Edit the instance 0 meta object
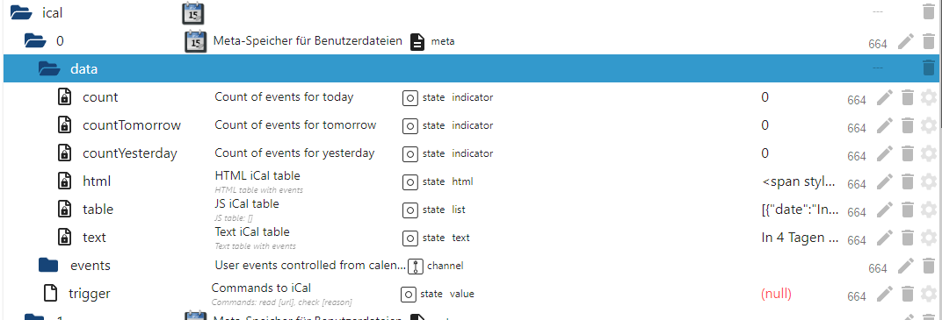This screenshot has width=942, height=320. [905, 41]
